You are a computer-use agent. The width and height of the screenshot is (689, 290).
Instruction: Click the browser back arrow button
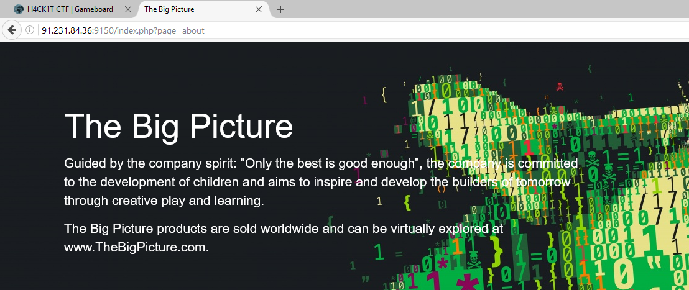(x=11, y=30)
